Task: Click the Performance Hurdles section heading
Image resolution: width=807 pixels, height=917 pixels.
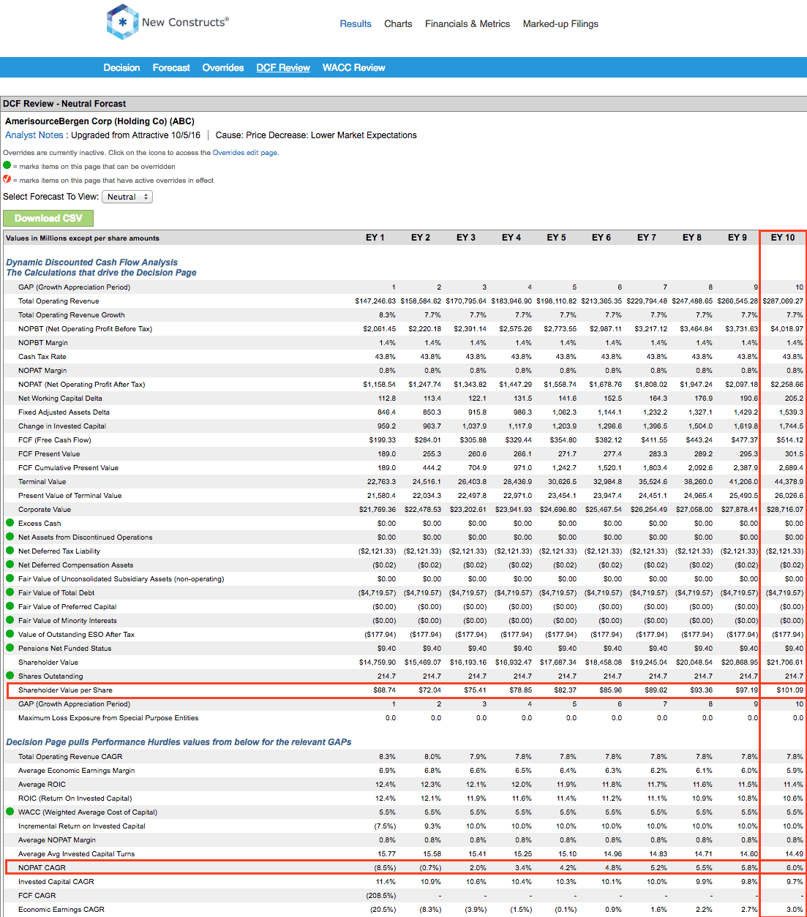Action: [179, 742]
